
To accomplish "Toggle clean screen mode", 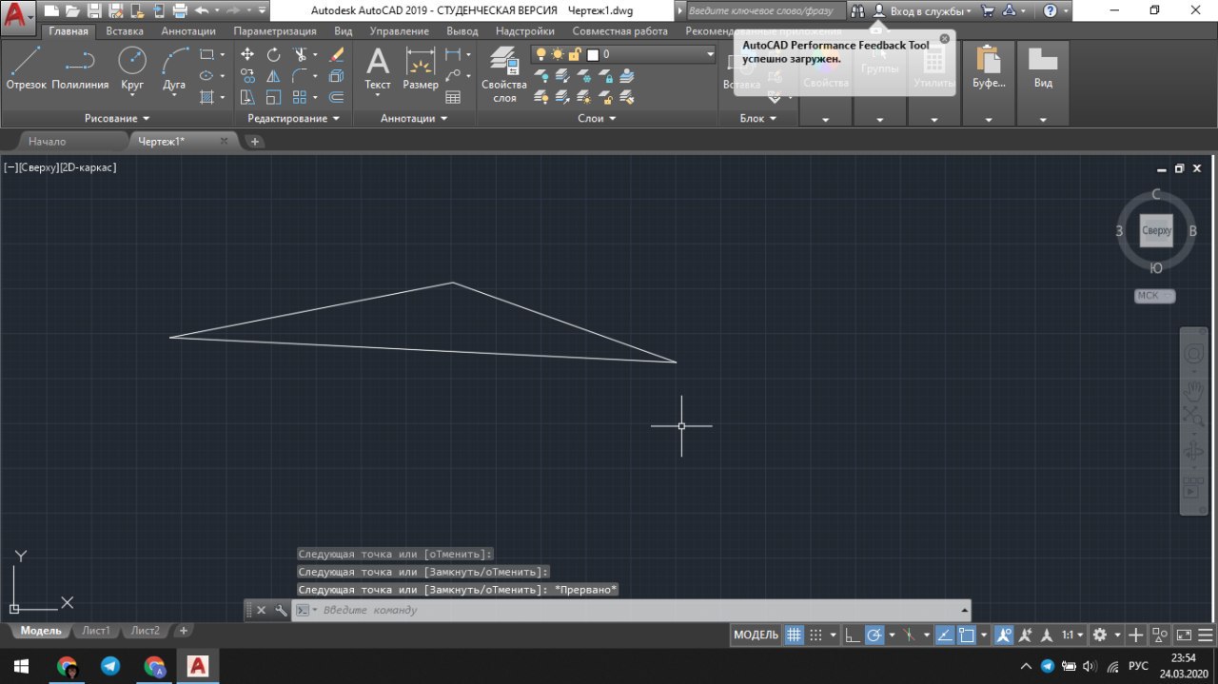I will [1184, 635].
